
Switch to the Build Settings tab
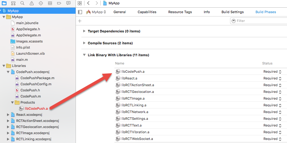[x=233, y=12]
